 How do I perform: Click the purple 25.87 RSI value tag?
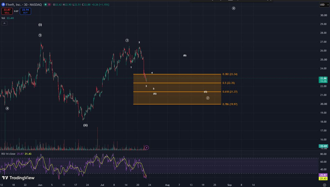coord(323,175)
